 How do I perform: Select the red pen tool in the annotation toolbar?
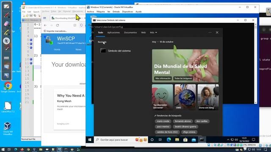pos(6,15)
